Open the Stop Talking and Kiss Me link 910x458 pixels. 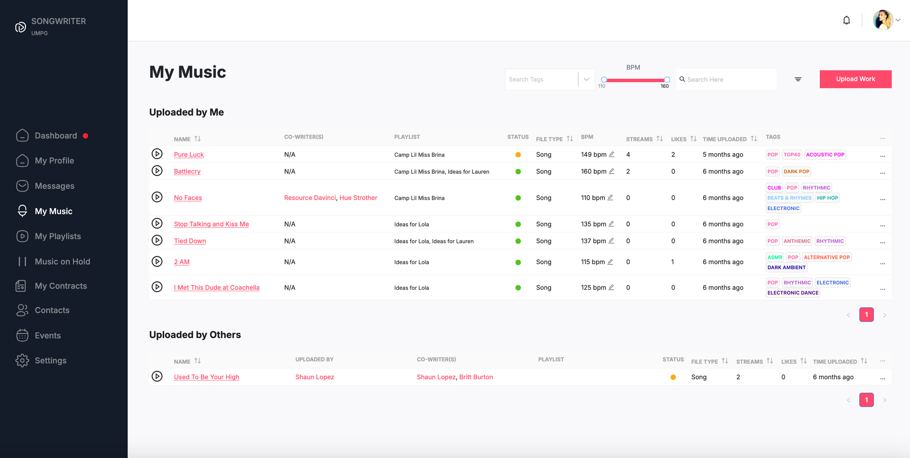click(x=211, y=224)
